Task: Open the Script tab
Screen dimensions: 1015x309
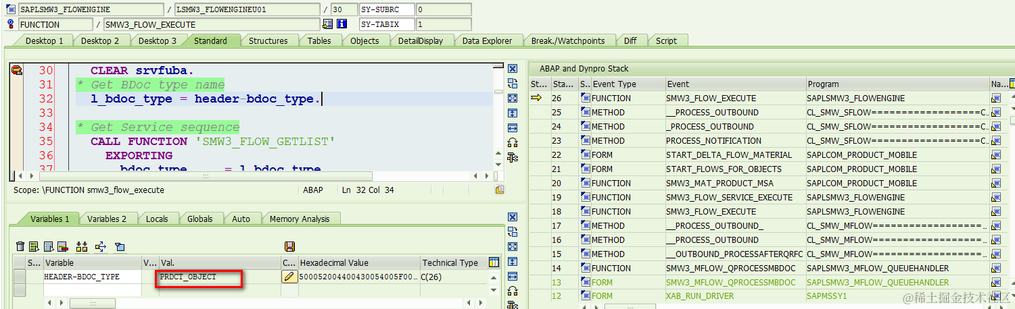Action: pyautogui.click(x=666, y=40)
